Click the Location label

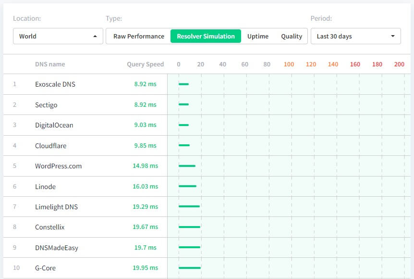click(27, 18)
